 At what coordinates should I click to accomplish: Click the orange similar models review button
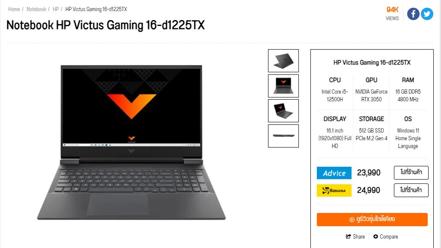click(x=372, y=219)
